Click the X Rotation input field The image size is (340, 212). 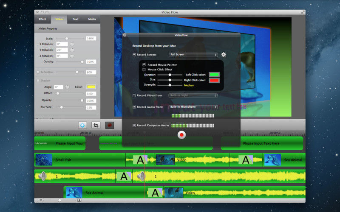(62, 44)
